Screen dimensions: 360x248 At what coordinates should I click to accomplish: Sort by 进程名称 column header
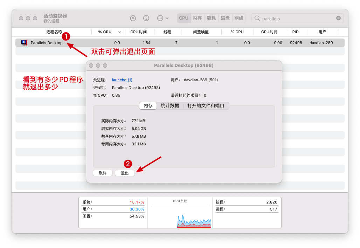(x=54, y=32)
